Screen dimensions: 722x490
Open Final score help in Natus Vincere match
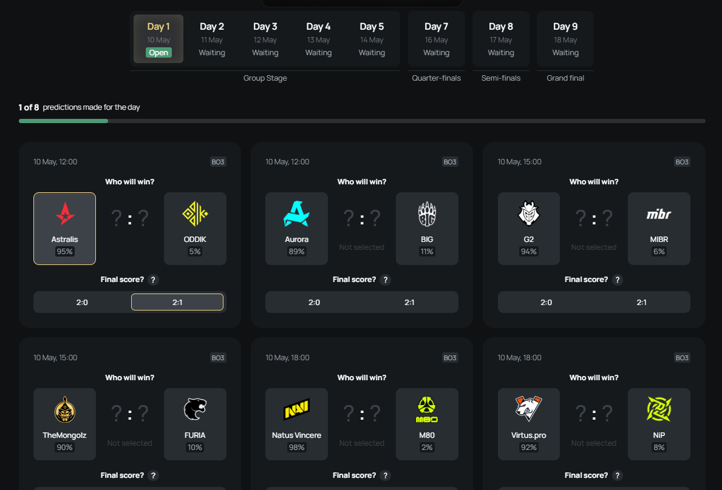[x=386, y=475]
